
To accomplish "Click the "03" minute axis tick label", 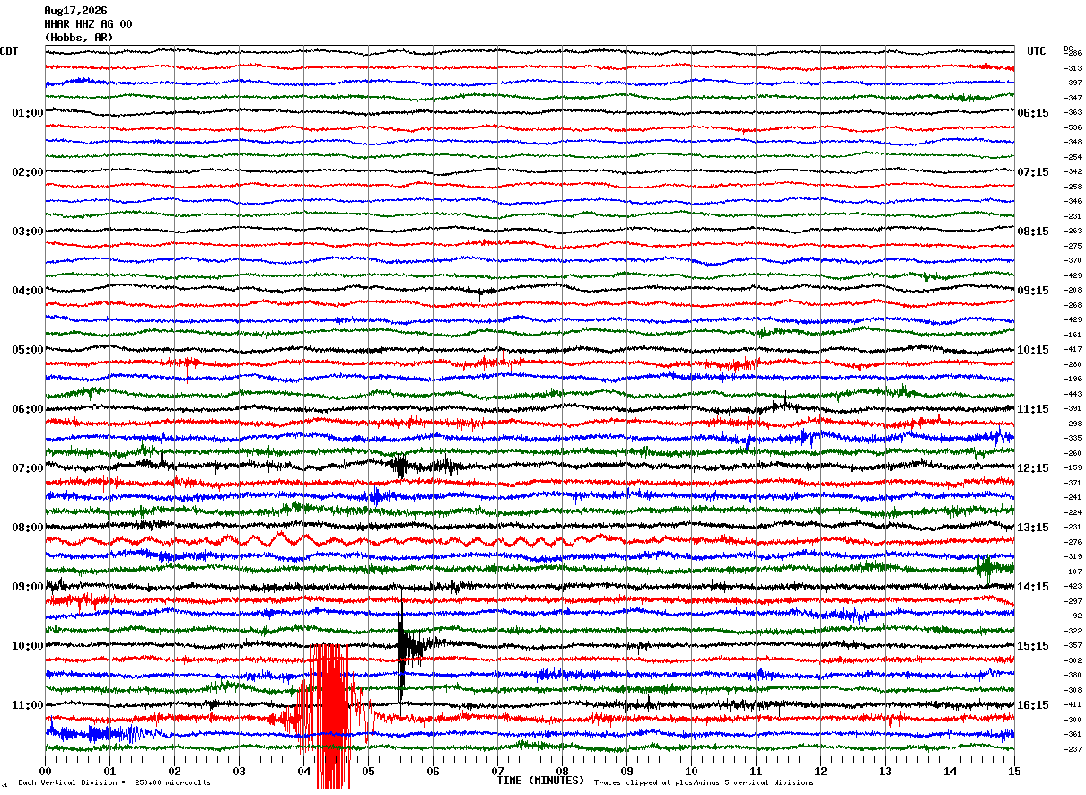I will tap(240, 771).
